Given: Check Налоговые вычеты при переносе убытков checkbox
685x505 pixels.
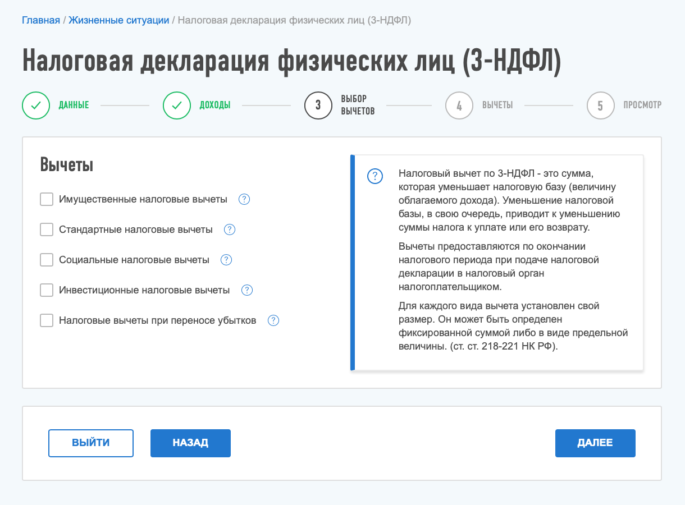Looking at the screenshot, I should coord(47,320).
